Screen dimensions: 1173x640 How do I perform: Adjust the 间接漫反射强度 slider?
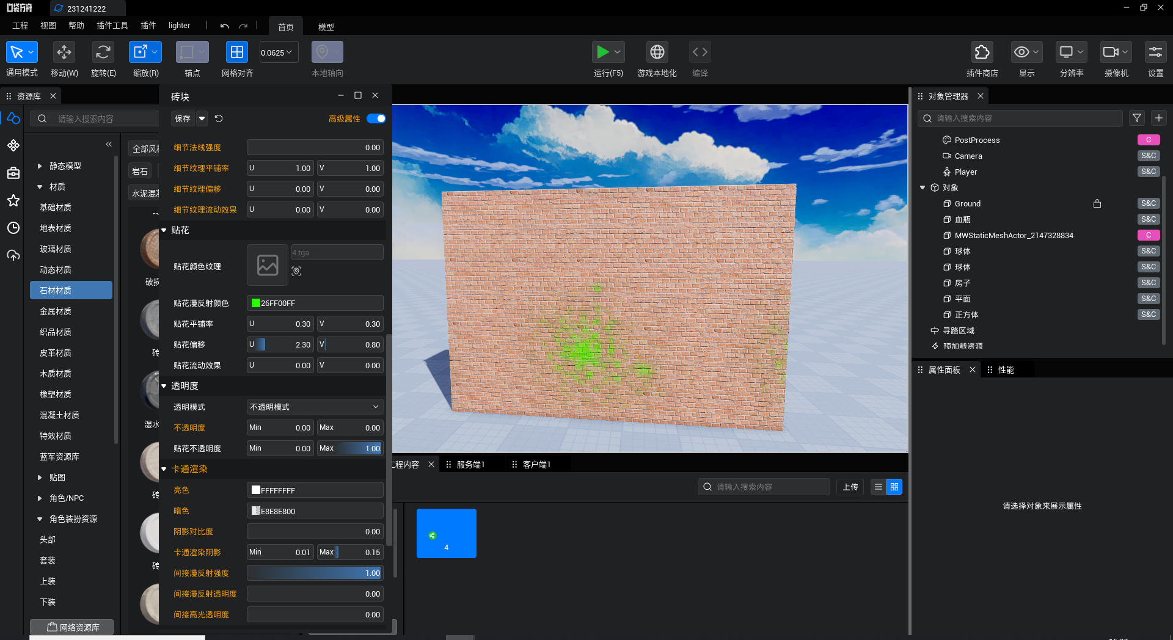pyautogui.click(x=315, y=573)
